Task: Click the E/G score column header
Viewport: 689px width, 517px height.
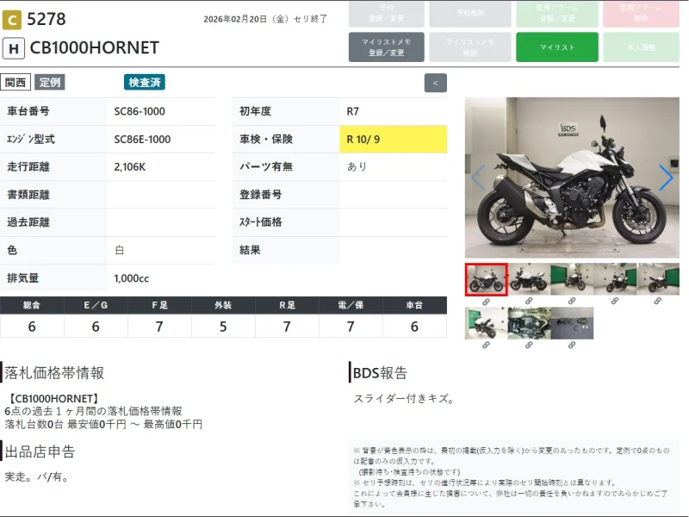Action: click(96, 305)
